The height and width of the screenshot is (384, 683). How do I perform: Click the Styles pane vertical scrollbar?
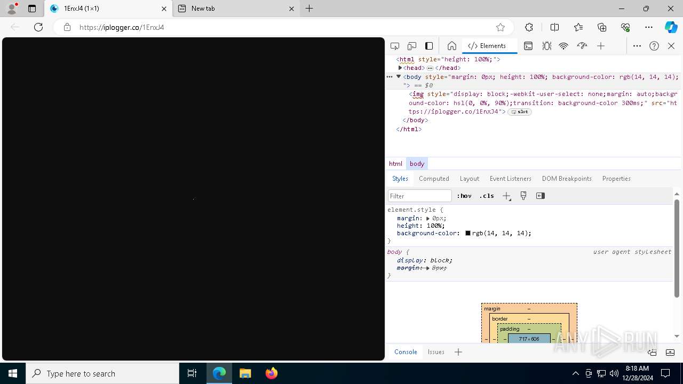[x=677, y=248]
